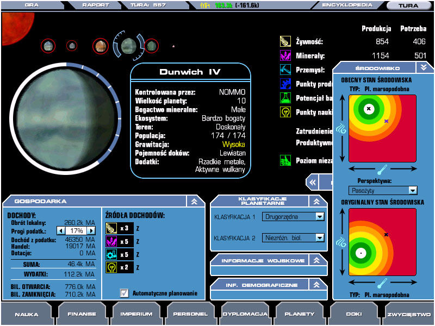
Task: Click the blue production points icon
Action: pos(285,84)
